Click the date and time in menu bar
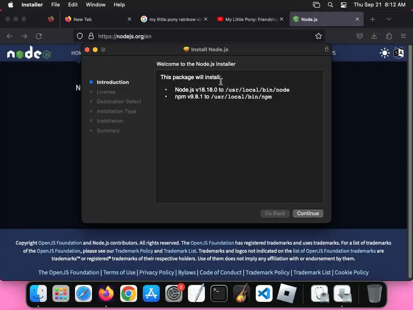This screenshot has width=413, height=310. (x=380, y=4)
